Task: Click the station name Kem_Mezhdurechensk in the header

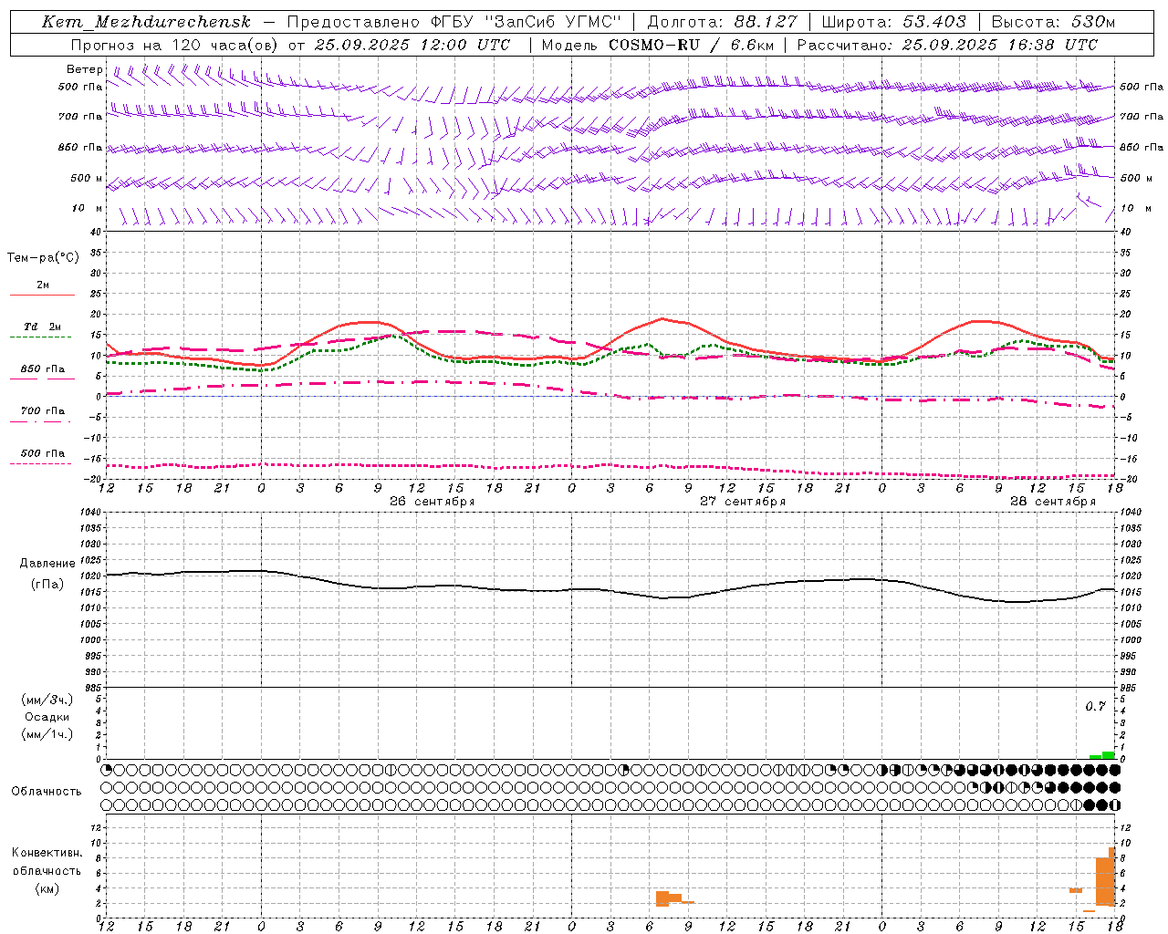Action: click(146, 22)
